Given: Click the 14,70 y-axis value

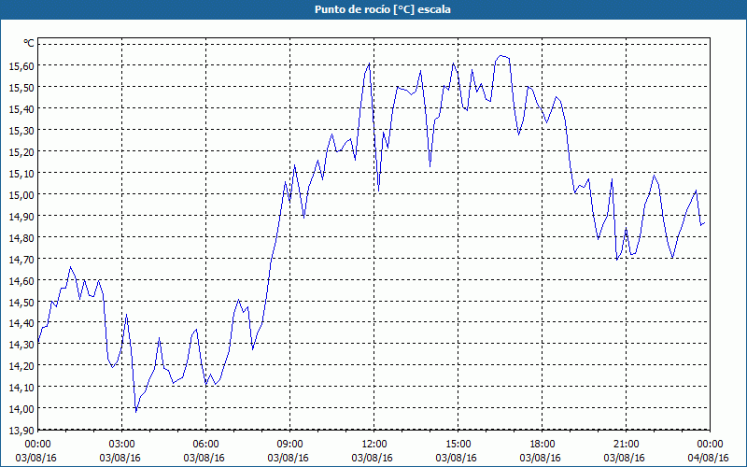Looking at the screenshot, I should 21,259.
